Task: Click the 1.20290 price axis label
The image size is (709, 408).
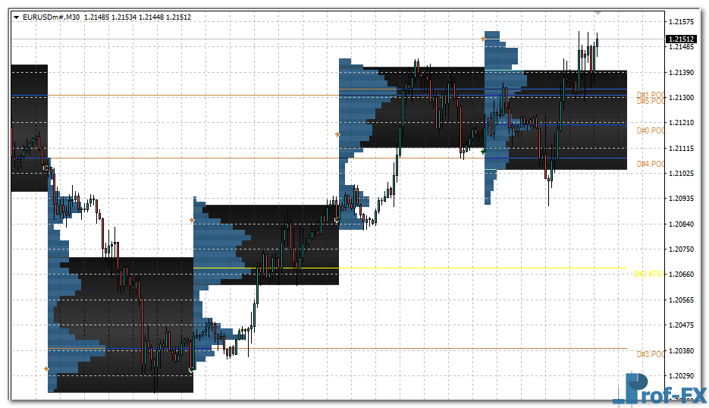Action: tap(683, 375)
